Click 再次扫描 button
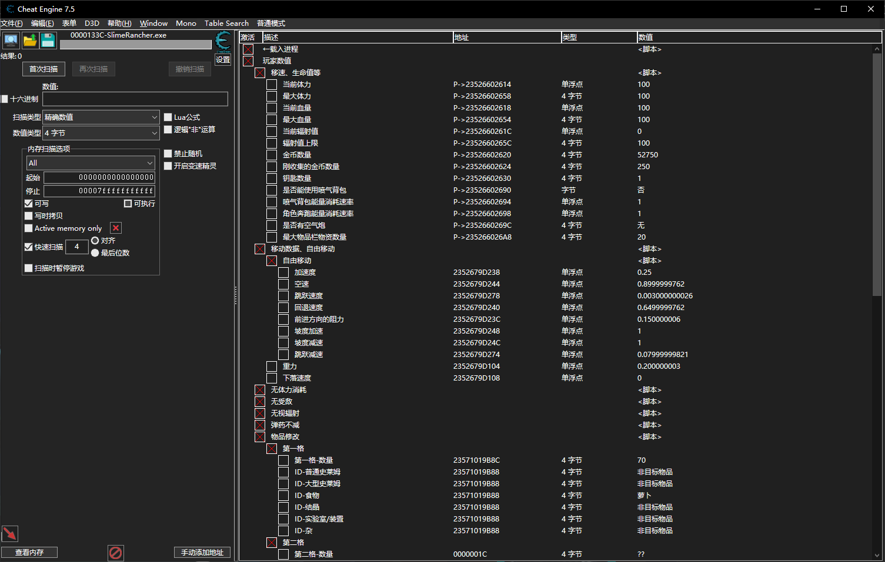The image size is (885, 562). click(x=93, y=69)
